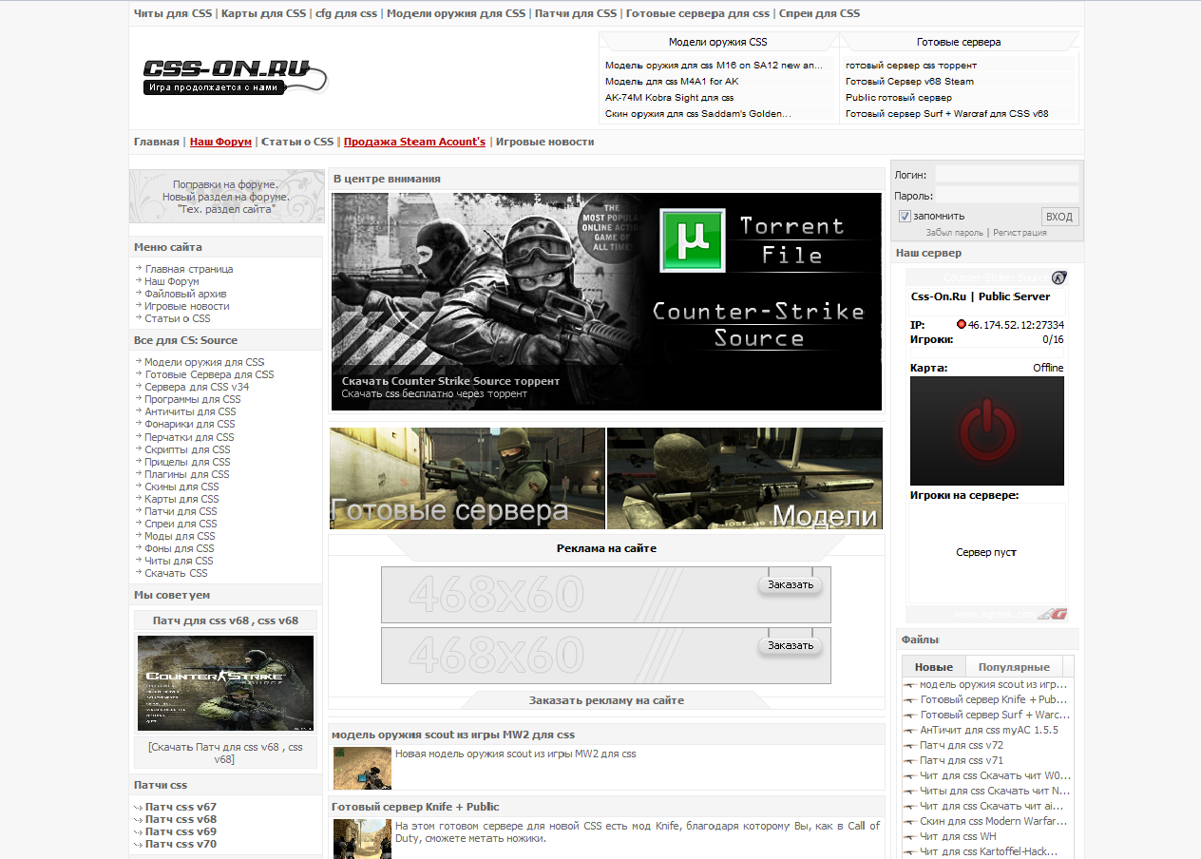Open 'Статьи о CSS' in main navigation
Screen dimensions: 1201x859
297,142
